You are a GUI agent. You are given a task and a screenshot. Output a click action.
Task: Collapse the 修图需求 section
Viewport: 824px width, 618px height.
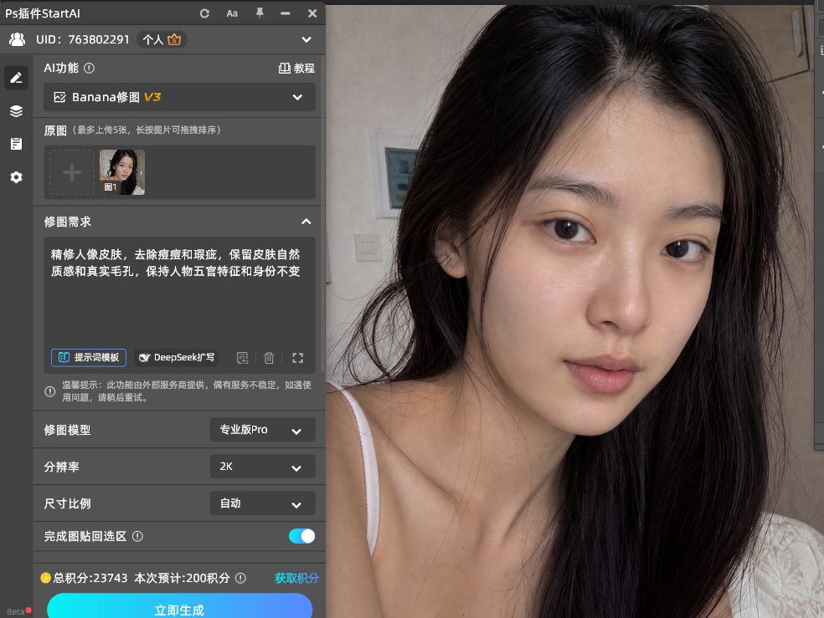pyautogui.click(x=306, y=222)
